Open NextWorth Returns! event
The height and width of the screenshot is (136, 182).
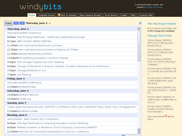(x=28, y=95)
